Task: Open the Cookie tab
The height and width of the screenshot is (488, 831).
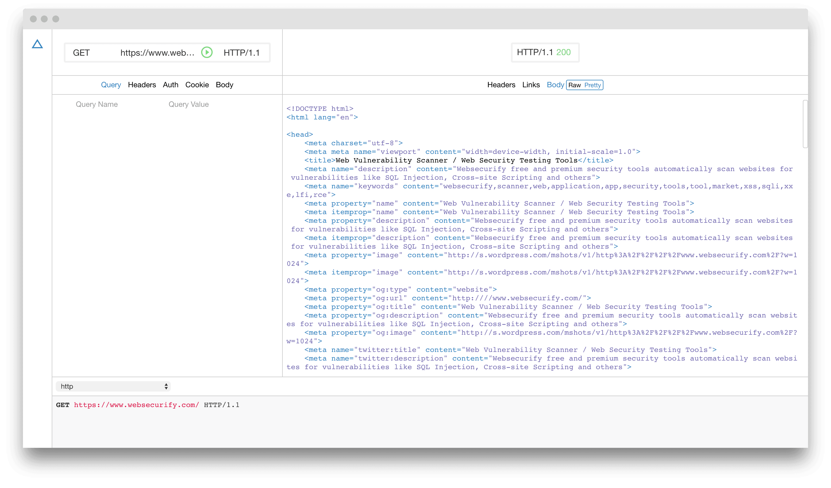Action: (197, 85)
